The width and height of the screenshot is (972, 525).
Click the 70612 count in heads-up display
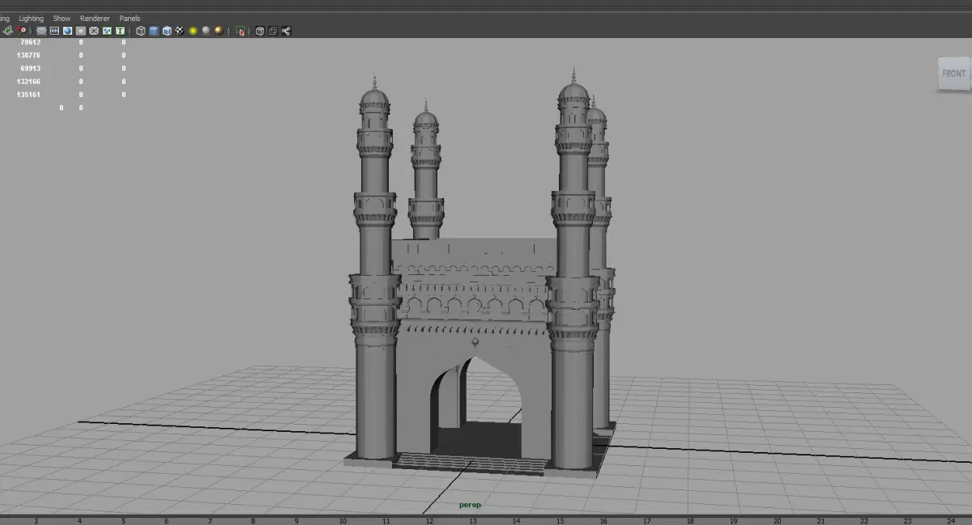(x=30, y=42)
